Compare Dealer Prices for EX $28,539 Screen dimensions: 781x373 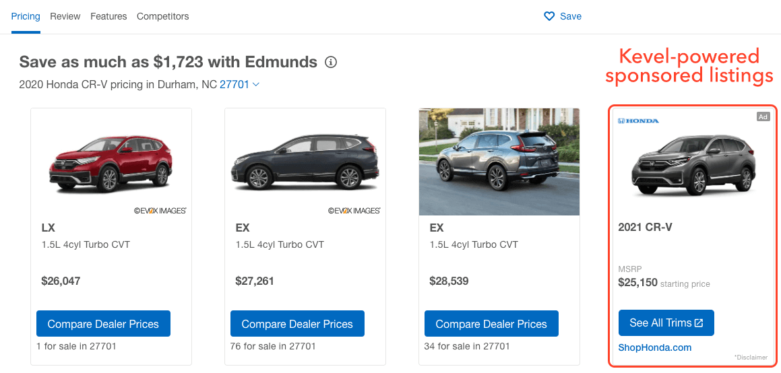491,324
